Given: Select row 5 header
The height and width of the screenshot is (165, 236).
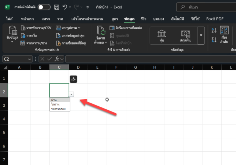Looking at the screenshot, I should click(x=4, y=133).
